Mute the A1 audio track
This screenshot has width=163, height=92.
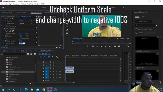[x=53, y=72]
